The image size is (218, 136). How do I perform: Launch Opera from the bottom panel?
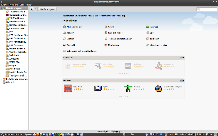pyautogui.click(x=56, y=134)
